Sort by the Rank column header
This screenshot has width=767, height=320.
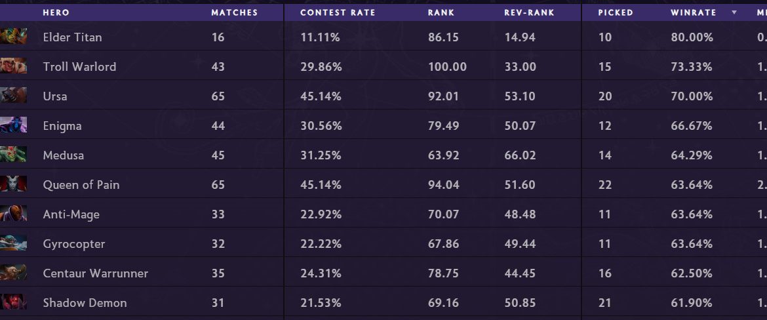(x=441, y=12)
